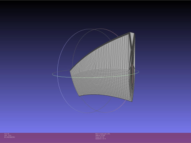Click the FOV readout in the info bar

coord(7,134)
